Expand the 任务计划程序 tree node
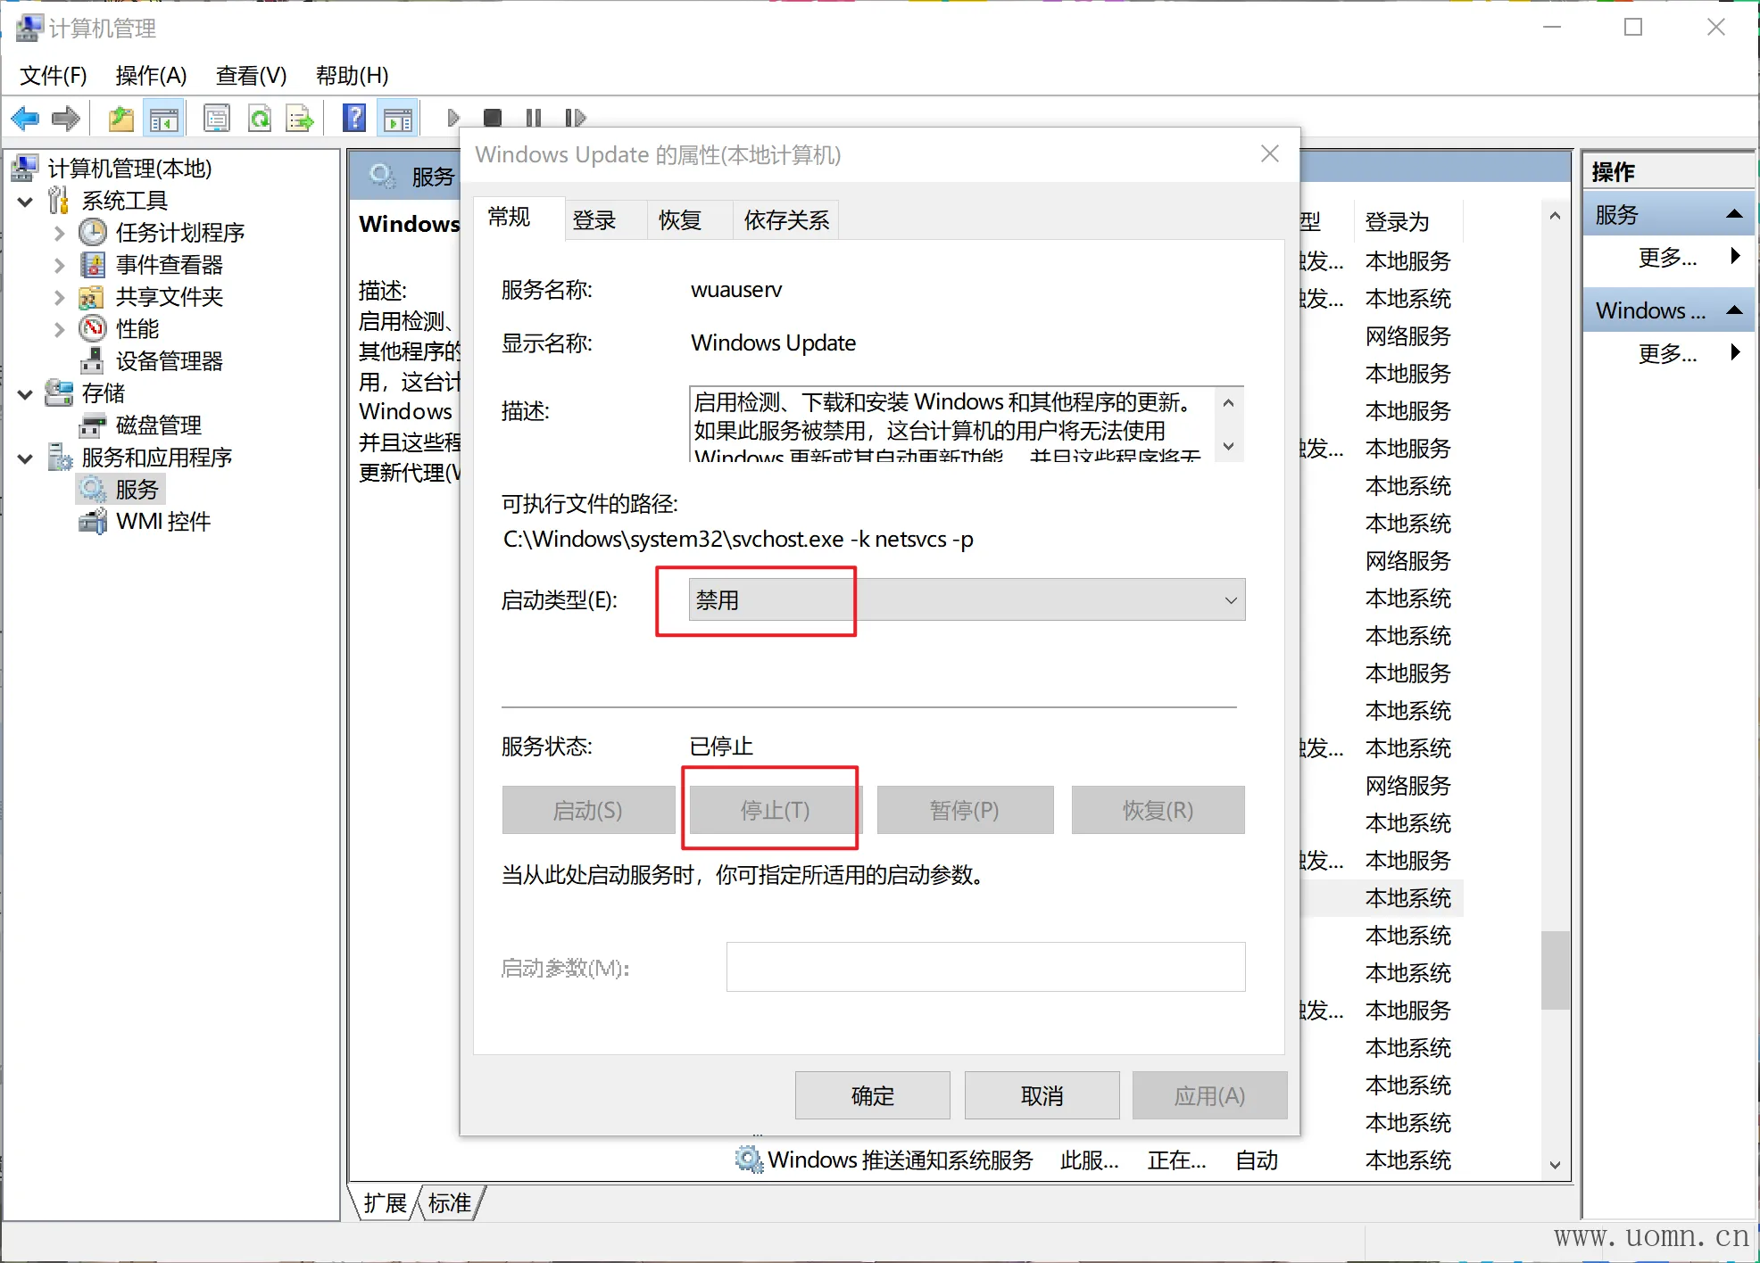This screenshot has height=1263, width=1760. 59,233
